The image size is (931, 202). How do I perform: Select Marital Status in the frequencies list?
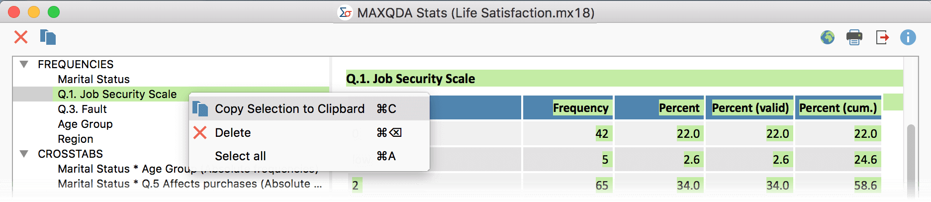pos(93,79)
